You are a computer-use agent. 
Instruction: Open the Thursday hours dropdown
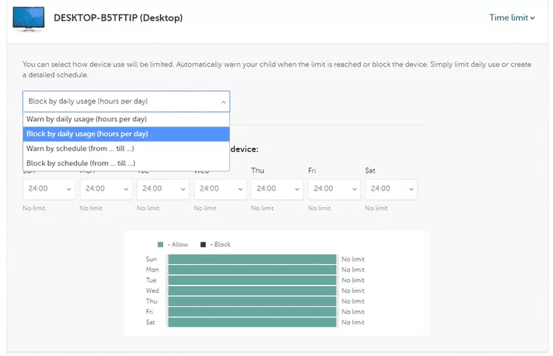click(x=277, y=189)
